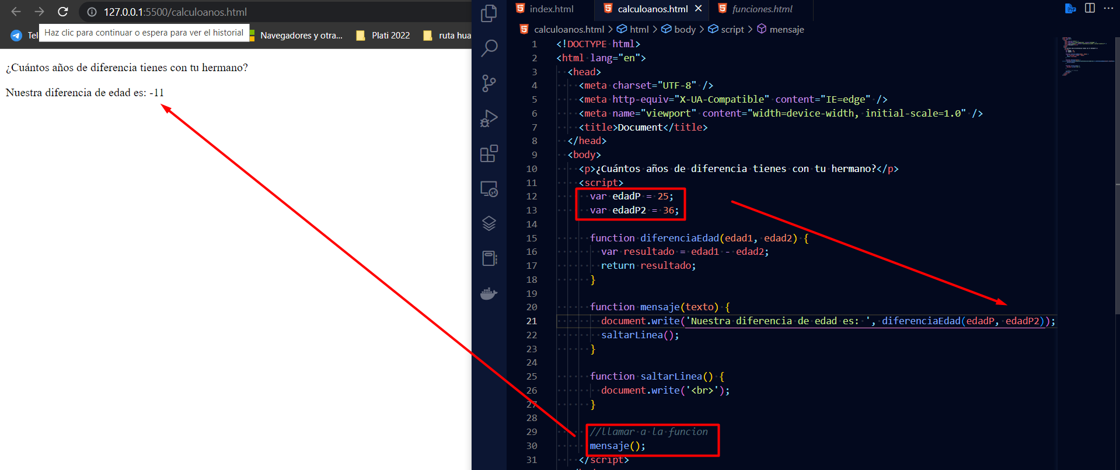Click 'saltarLinea();' call on line 22
This screenshot has height=470, width=1120.
pos(640,335)
